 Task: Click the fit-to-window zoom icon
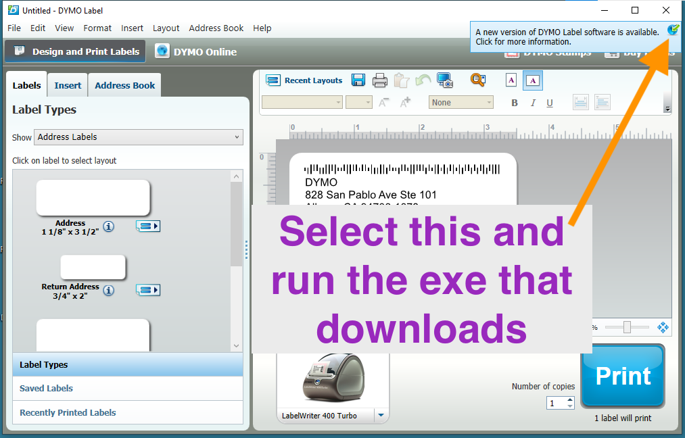[663, 327]
